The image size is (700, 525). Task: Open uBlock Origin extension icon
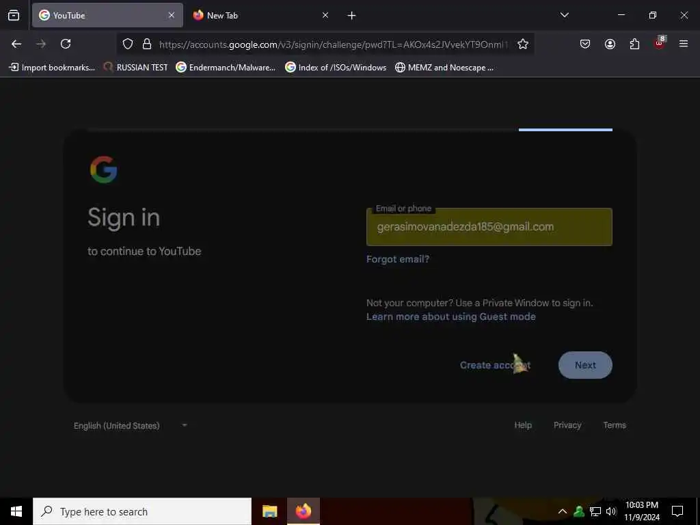660,43
